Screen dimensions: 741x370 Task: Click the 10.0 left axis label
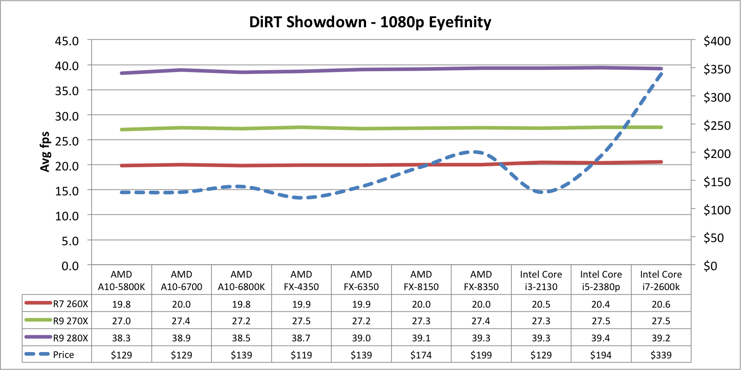click(x=67, y=216)
